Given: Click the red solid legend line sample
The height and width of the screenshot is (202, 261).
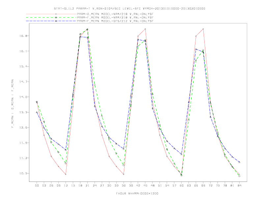Looking at the screenshot, I should [x=51, y=14].
